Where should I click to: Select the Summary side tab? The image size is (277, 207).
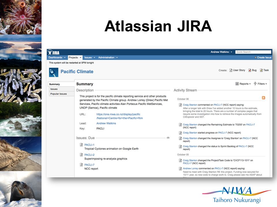click(61, 84)
